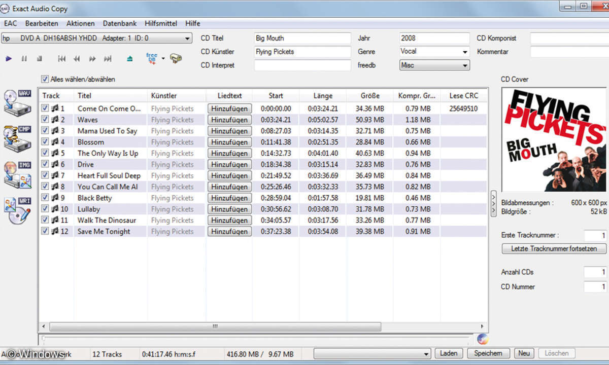This screenshot has height=365, width=609.
Task: Open the Aktionen menu
Action: [80, 23]
